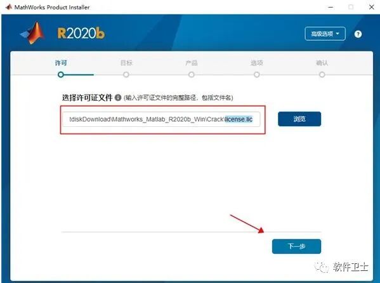
Task: Click the help question mark icon
Action: (358, 34)
